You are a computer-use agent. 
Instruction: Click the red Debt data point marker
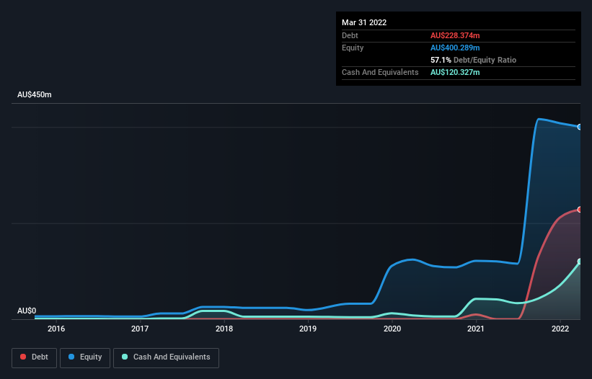[x=580, y=210]
